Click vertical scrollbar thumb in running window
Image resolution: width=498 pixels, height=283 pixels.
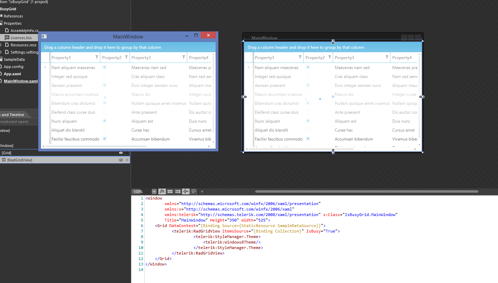click(x=213, y=94)
